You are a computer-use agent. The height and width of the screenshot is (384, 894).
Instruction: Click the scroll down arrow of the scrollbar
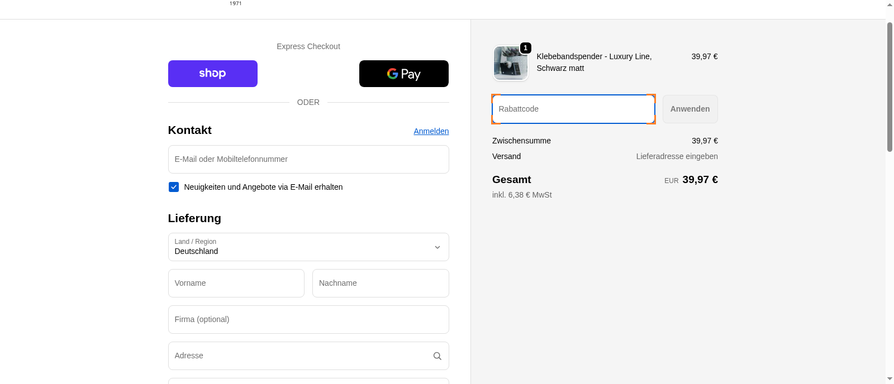pos(890,379)
